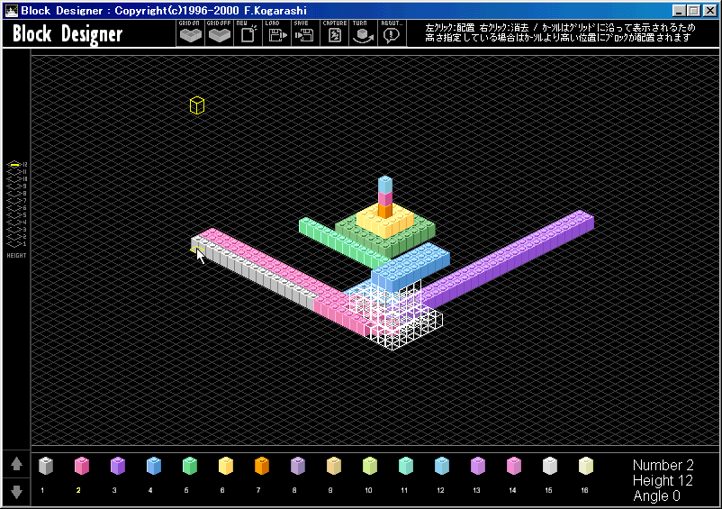Turn the grid on with GRID ON
The image size is (722, 509).
click(x=190, y=33)
